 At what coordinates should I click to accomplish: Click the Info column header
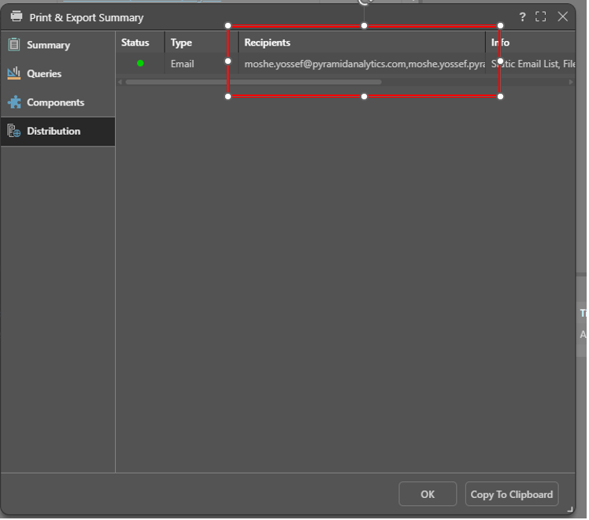[x=531, y=43]
